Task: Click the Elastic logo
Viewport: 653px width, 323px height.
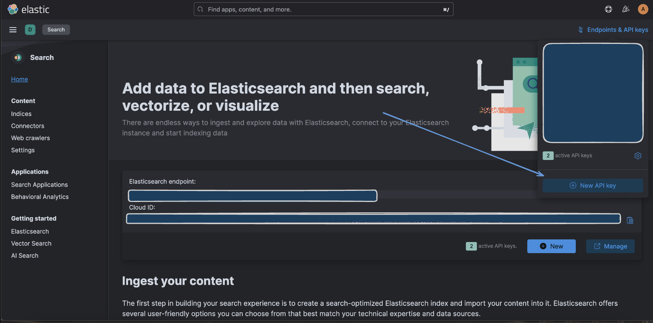Action: [x=29, y=9]
